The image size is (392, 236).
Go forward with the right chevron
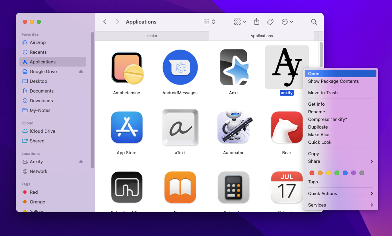click(117, 22)
